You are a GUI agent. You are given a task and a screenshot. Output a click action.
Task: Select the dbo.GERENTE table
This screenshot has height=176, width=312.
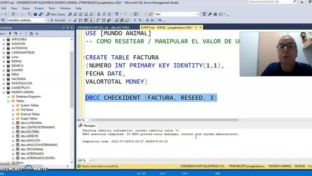(x=29, y=136)
